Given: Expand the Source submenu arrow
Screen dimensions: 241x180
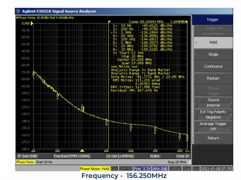Looking at the screenshot, I should tap(231, 102).
